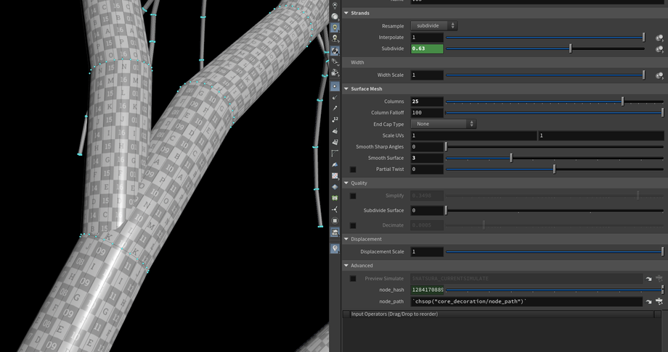This screenshot has width=668, height=352.
Task: Click the action icon beside Interpolate slider
Action: click(659, 38)
